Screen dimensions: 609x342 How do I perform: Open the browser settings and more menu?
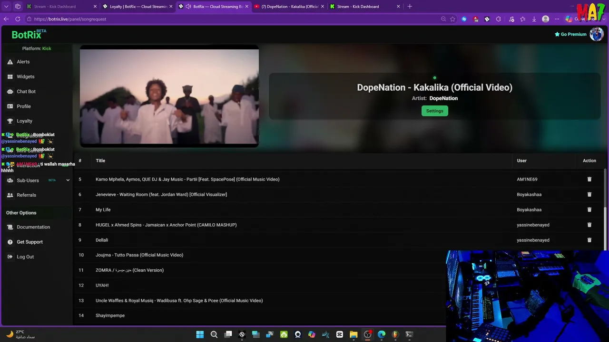[557, 19]
